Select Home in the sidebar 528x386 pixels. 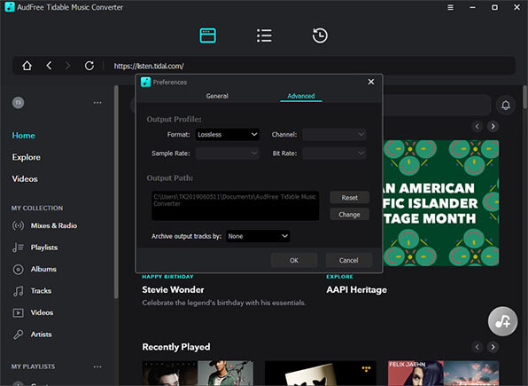24,136
